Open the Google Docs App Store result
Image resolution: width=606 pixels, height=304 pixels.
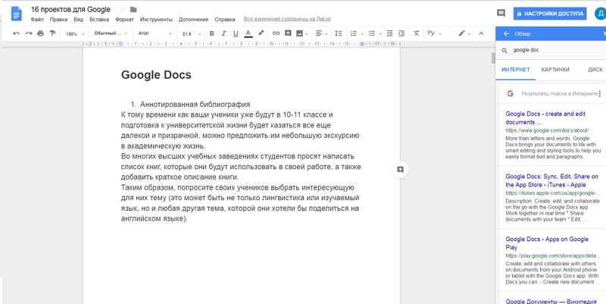(x=552, y=180)
